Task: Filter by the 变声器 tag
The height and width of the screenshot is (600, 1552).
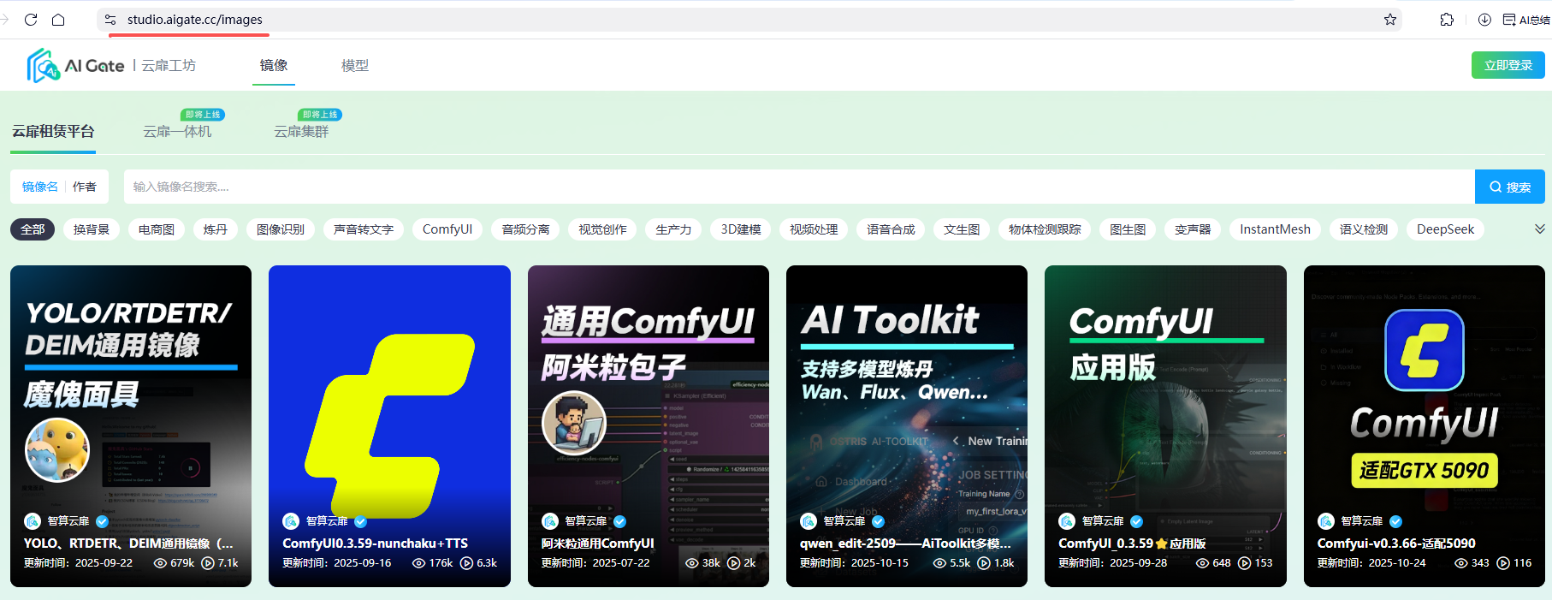Action: click(1193, 229)
